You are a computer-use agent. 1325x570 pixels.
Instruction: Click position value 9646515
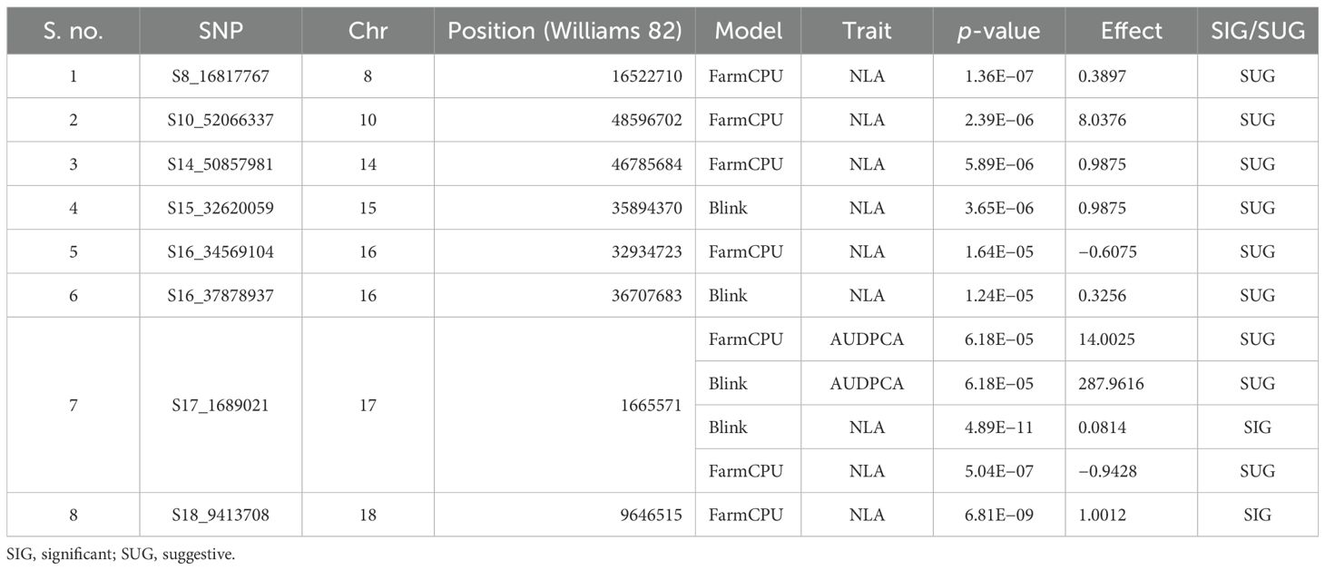point(564,515)
